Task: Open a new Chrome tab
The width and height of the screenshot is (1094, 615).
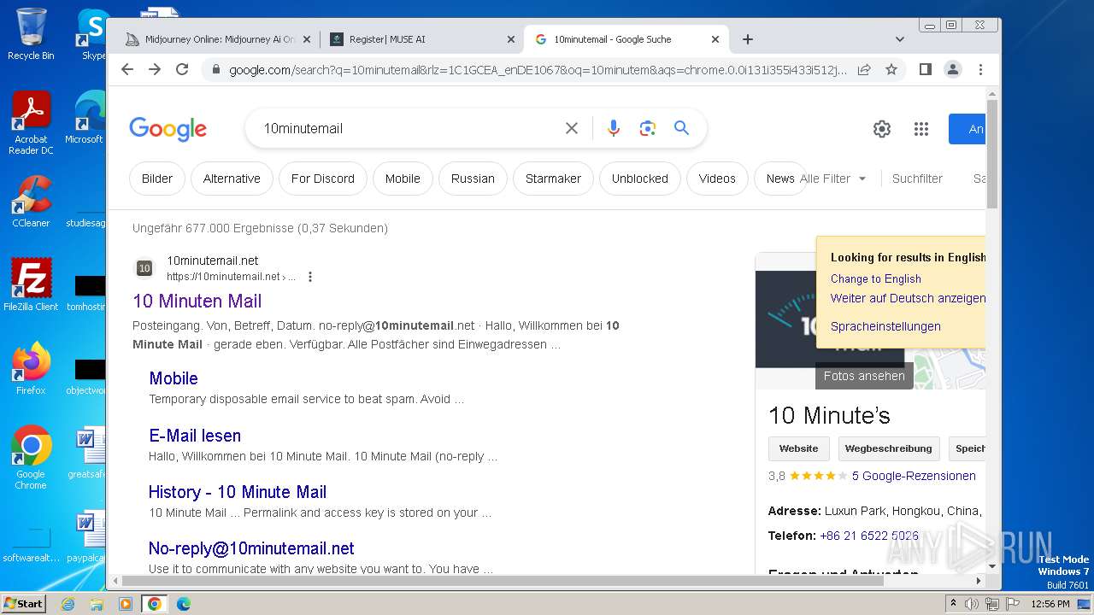Action: (748, 39)
